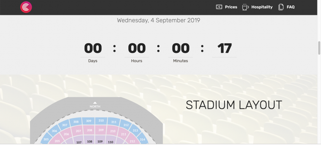Click the FAQ documents icon
The image size is (321, 145).
click(281, 7)
